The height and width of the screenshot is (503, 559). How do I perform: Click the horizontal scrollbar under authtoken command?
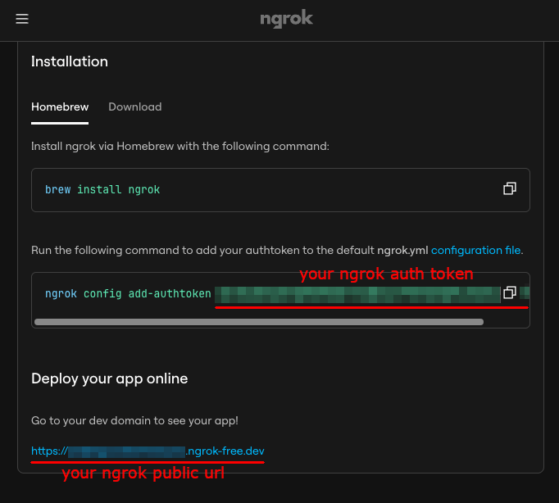pos(259,322)
